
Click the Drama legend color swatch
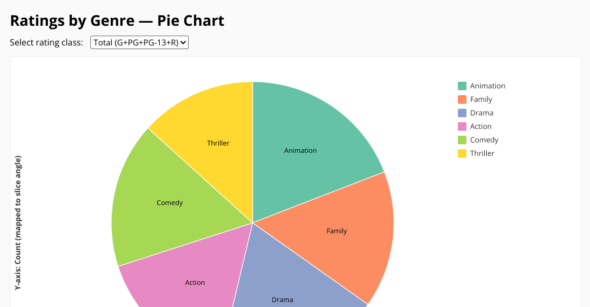click(462, 113)
